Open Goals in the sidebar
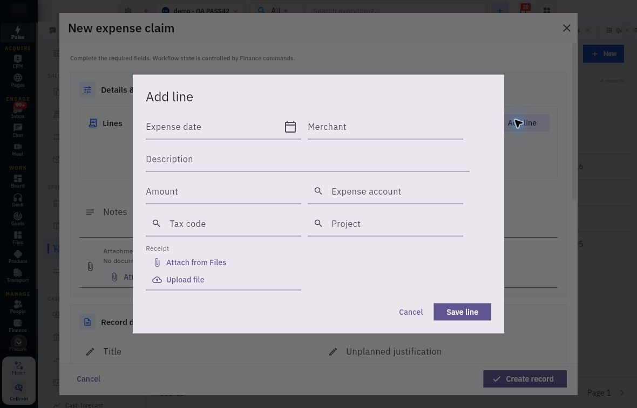Image resolution: width=637 pixels, height=408 pixels. coord(18,219)
